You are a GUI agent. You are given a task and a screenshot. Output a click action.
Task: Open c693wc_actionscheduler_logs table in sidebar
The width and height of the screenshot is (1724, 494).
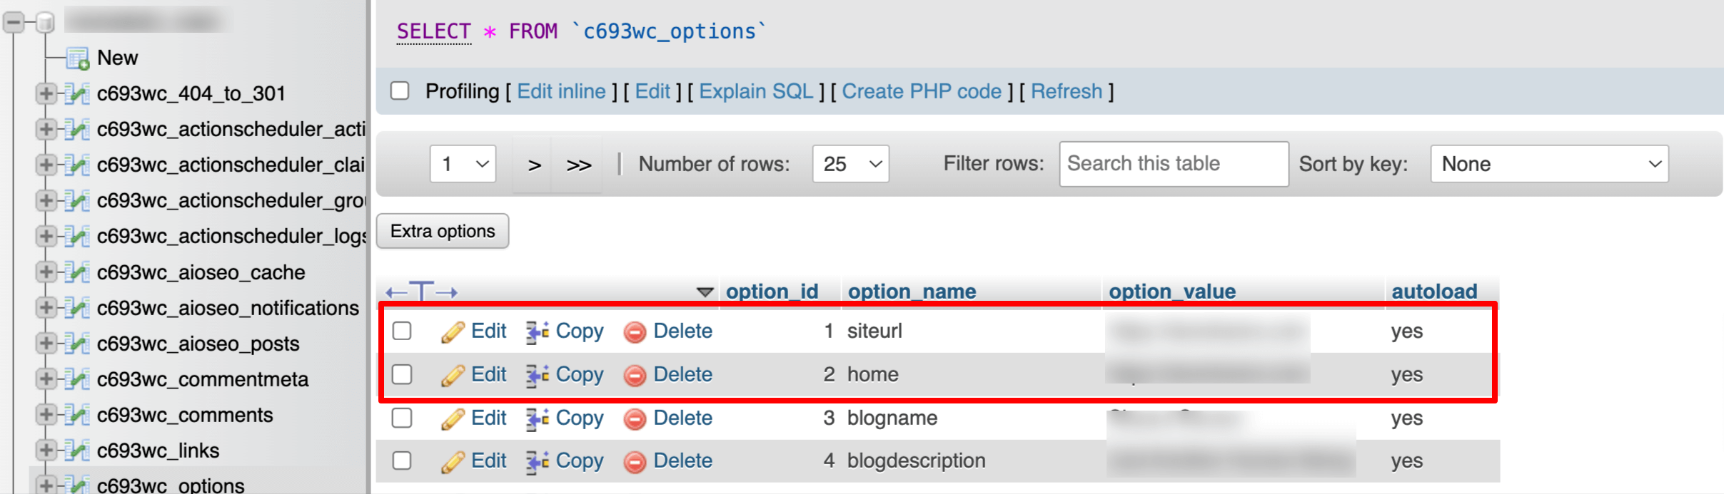(231, 236)
